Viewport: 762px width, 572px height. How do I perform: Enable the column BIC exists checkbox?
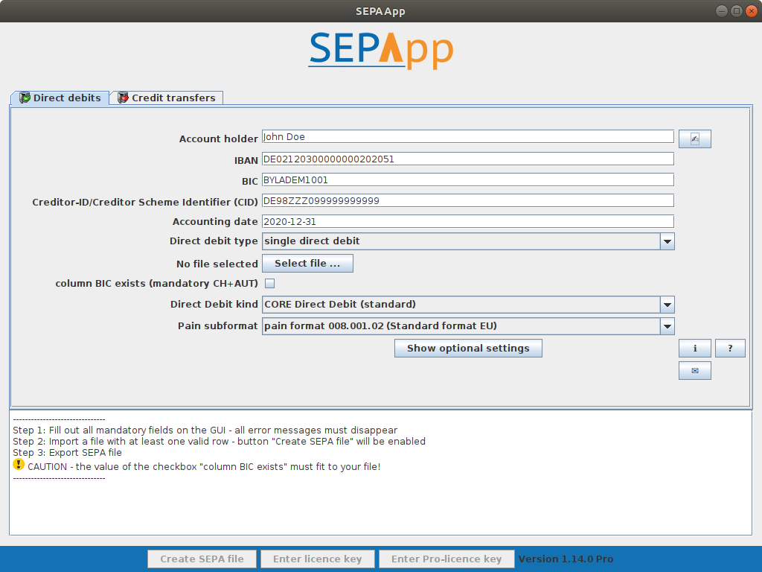point(270,283)
